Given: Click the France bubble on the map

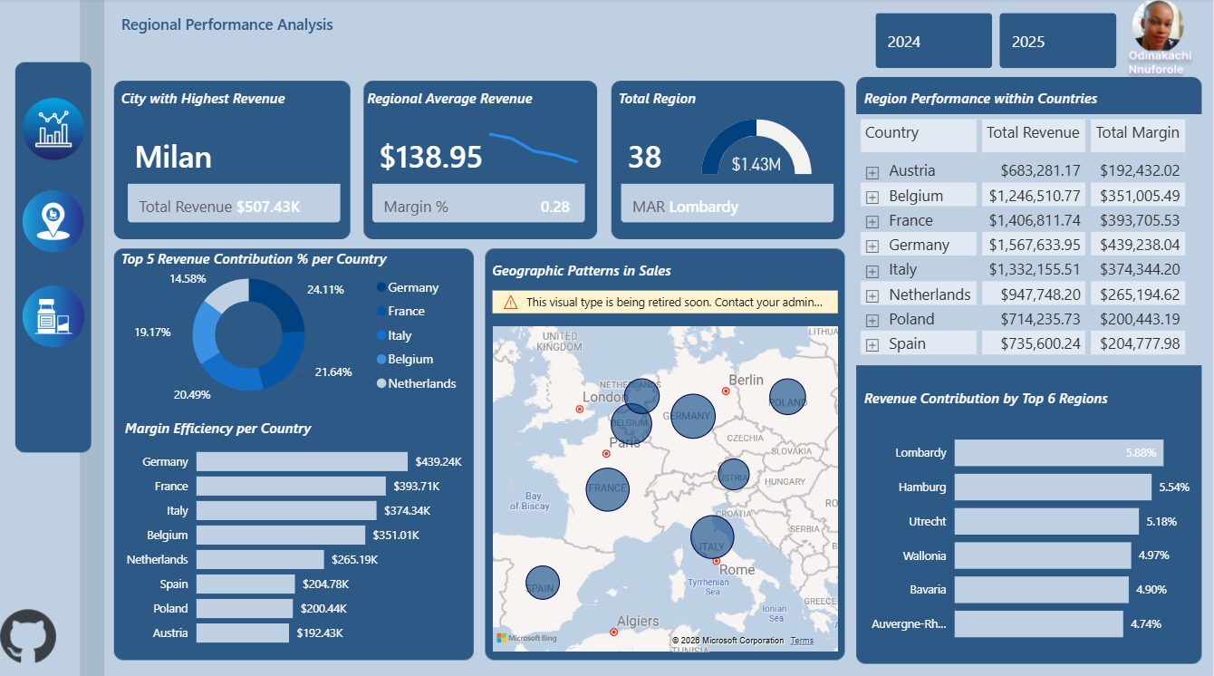Looking at the screenshot, I should pos(607,488).
